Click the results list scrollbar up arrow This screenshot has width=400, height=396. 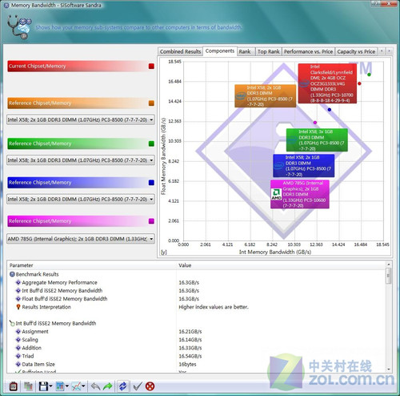tap(389, 265)
